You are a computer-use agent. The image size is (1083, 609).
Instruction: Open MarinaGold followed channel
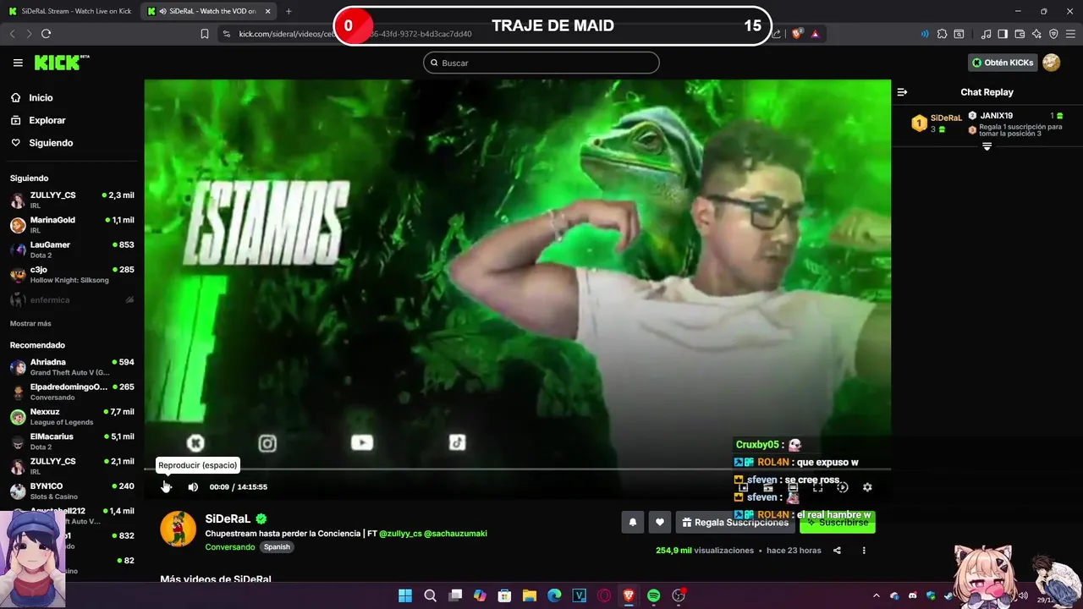[72, 225]
